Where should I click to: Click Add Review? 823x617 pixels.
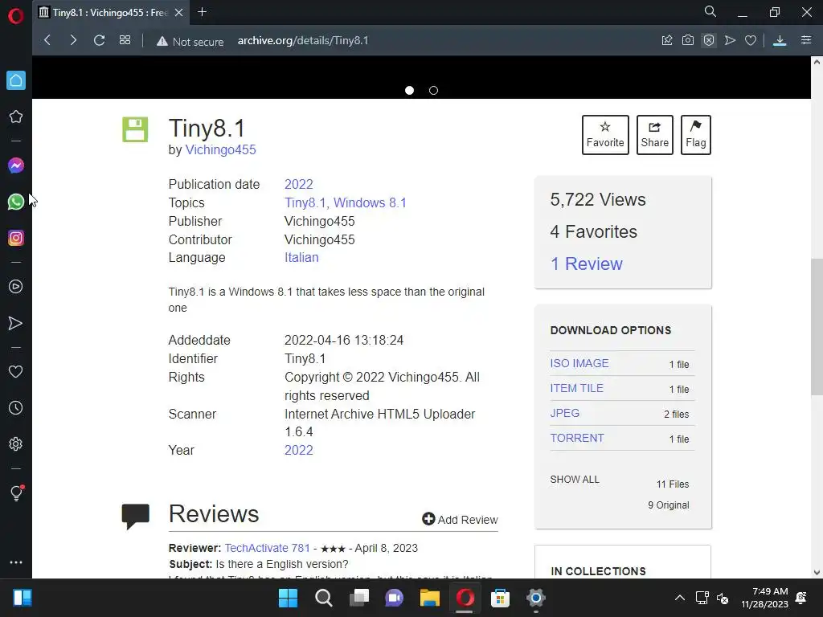pos(460,520)
